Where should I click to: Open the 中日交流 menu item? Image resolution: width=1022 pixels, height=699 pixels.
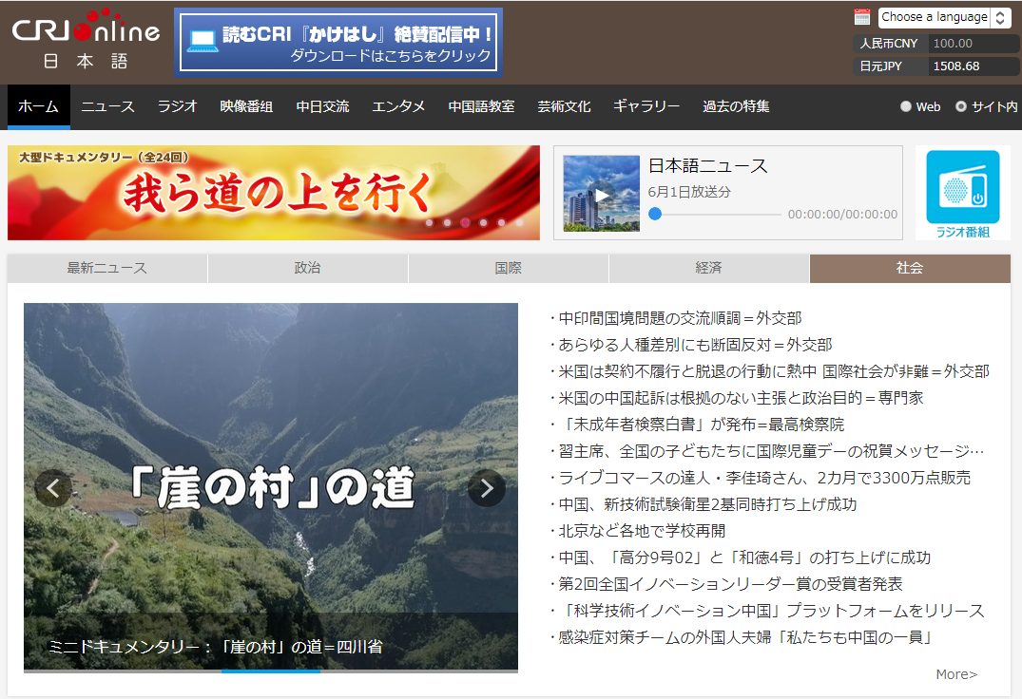(322, 106)
